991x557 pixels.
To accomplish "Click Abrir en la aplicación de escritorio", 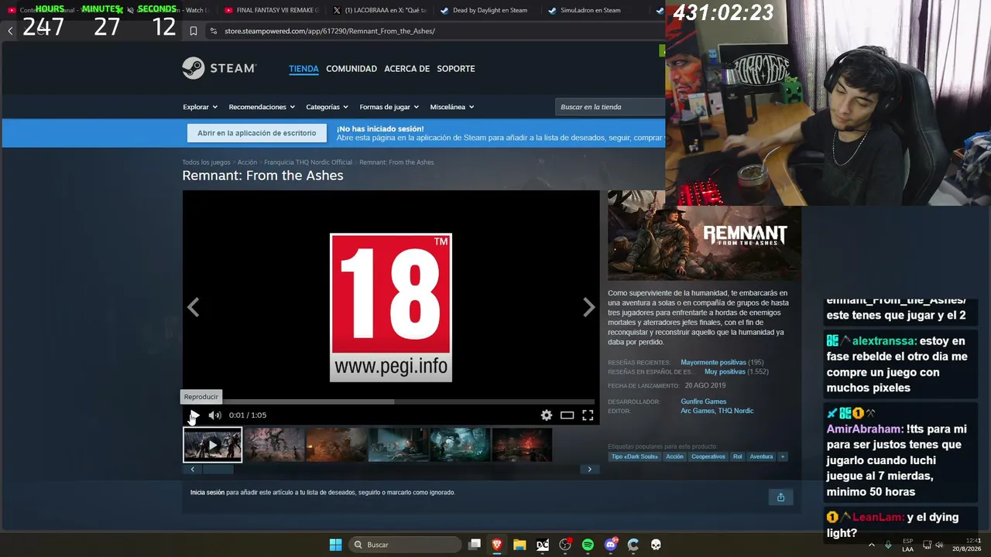I will 256,133.
